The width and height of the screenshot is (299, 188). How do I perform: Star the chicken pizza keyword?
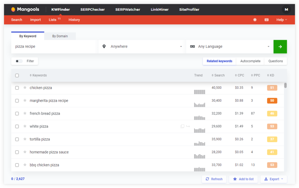(x=25, y=88)
